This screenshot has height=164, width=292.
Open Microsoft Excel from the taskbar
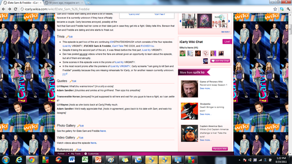[x=85, y=160]
